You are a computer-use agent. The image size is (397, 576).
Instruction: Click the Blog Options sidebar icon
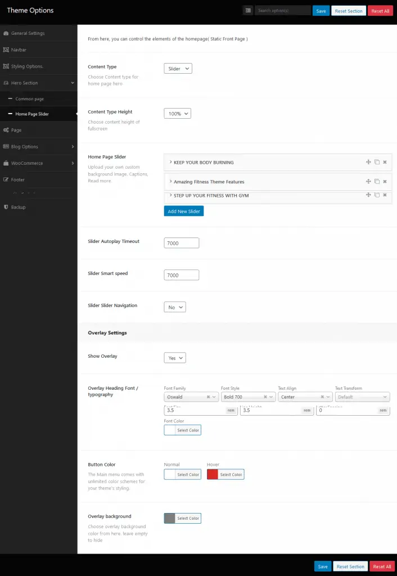point(6,147)
